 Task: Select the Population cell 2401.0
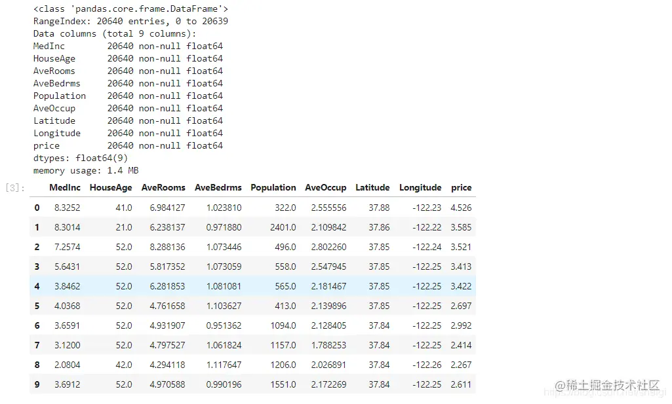pos(283,227)
